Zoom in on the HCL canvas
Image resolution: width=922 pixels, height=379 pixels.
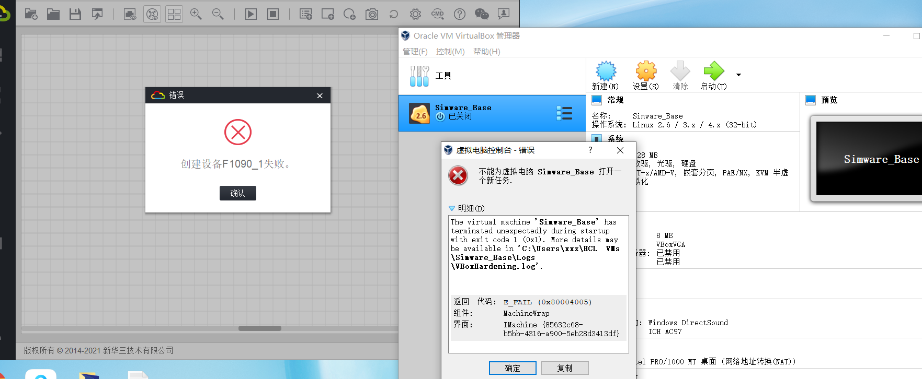point(196,14)
